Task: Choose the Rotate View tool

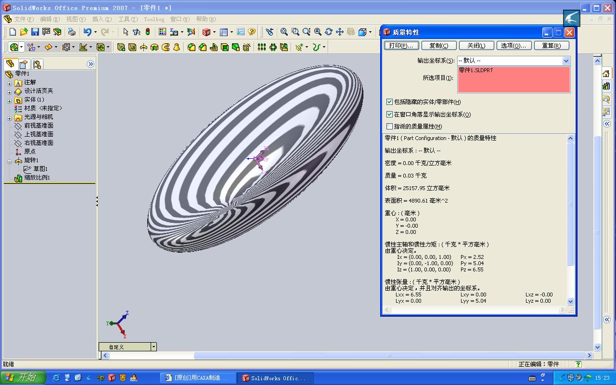Action: click(329, 32)
